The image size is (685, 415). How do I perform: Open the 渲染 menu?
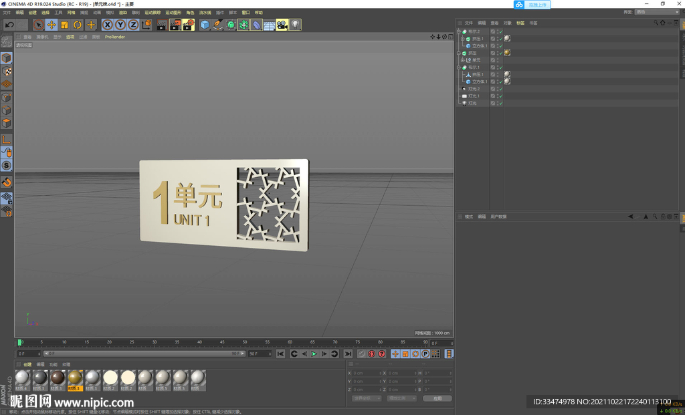click(122, 13)
